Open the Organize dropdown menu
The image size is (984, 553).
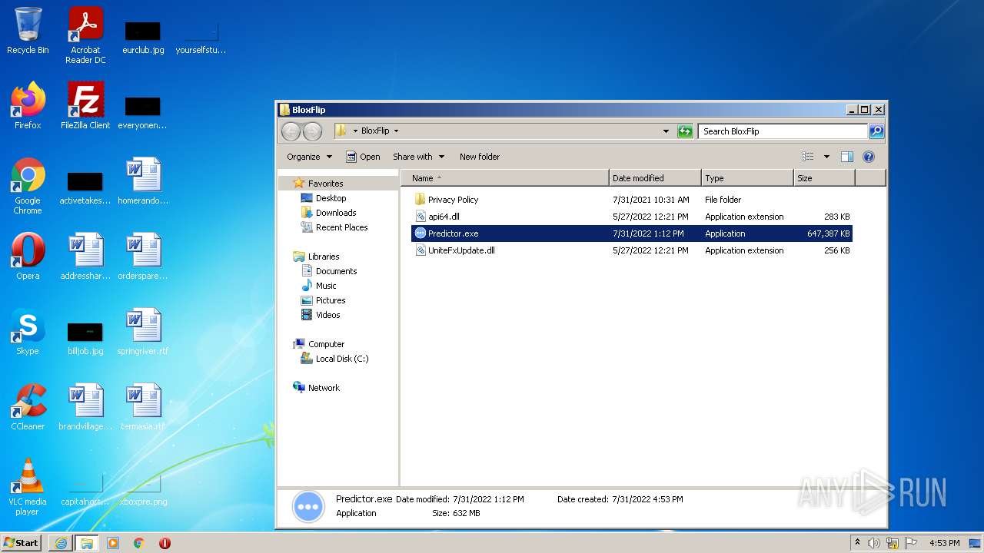pyautogui.click(x=310, y=157)
